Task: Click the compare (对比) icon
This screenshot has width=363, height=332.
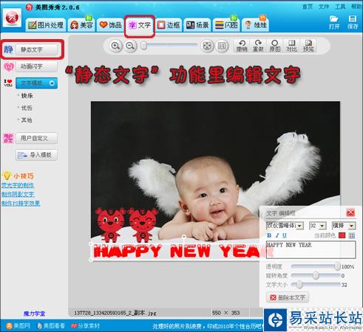Action: pos(291,46)
